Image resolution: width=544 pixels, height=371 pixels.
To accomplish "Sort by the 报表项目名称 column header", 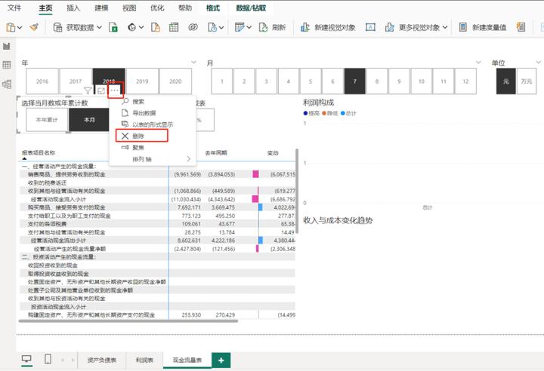I will [39, 153].
